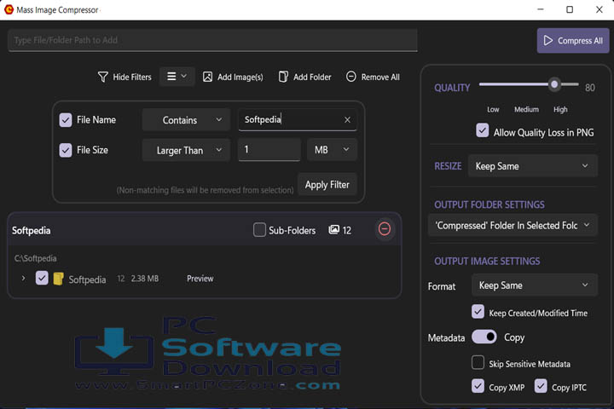Screen dimensions: 614x409
Task: Select the Medium quality preset
Action: point(526,109)
